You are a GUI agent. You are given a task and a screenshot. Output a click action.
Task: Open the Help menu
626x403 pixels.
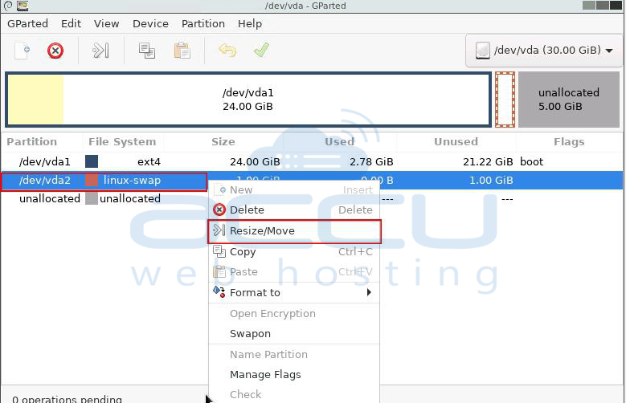click(x=250, y=23)
